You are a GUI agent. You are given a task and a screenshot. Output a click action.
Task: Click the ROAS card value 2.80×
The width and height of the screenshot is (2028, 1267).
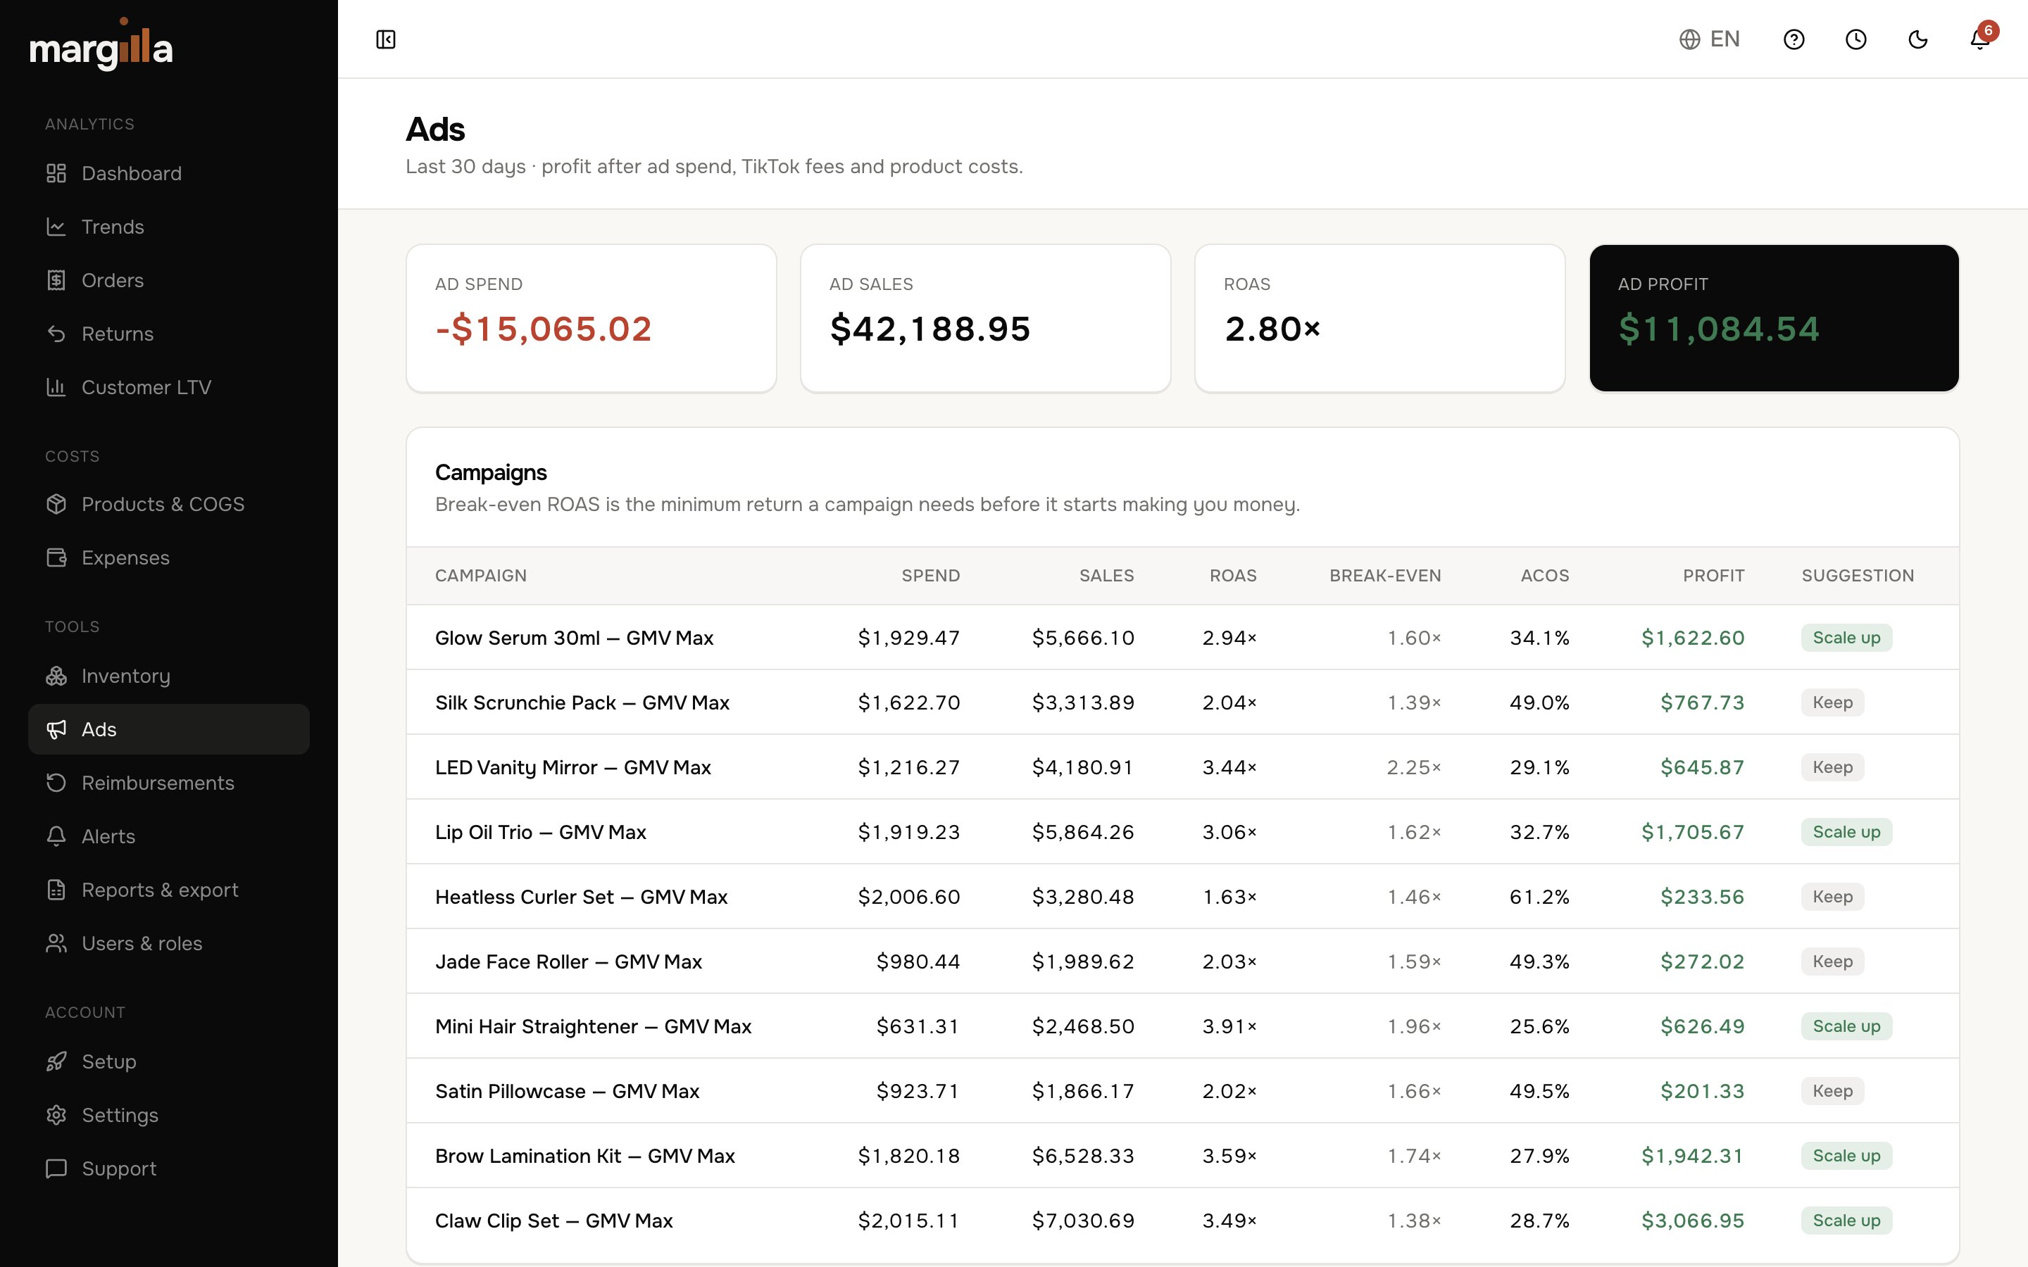point(1272,329)
